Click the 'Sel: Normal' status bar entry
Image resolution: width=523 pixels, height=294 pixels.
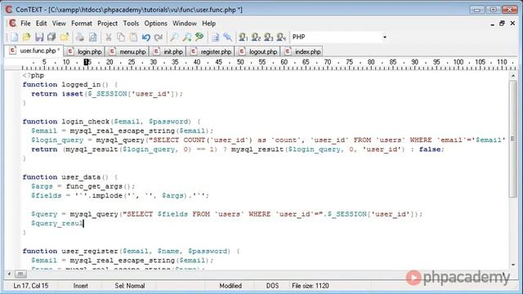click(130, 286)
